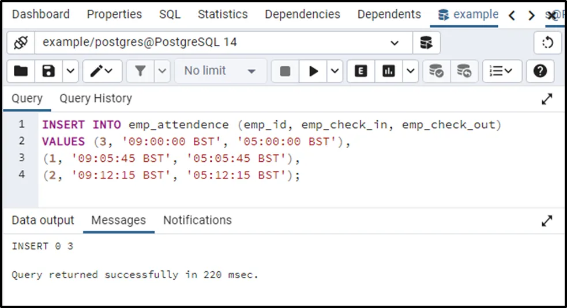Switch to the Data output tab

click(43, 220)
